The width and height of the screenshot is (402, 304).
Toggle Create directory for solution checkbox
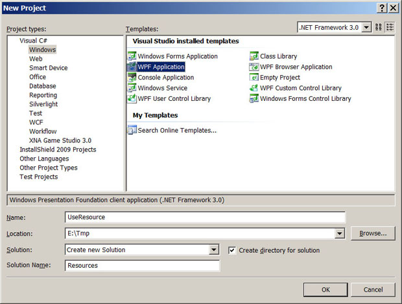point(232,250)
